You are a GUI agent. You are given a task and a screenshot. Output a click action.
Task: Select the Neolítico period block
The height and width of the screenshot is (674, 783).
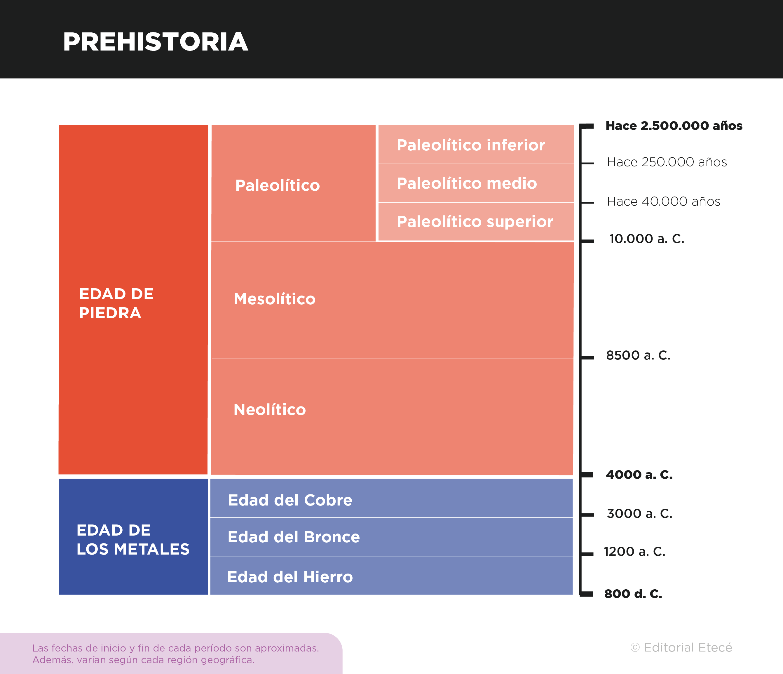(392, 416)
